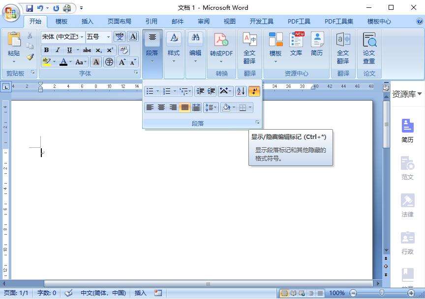This screenshot has height=299, width=425.
Task: Click the character border A icon
Action: (x=133, y=36)
